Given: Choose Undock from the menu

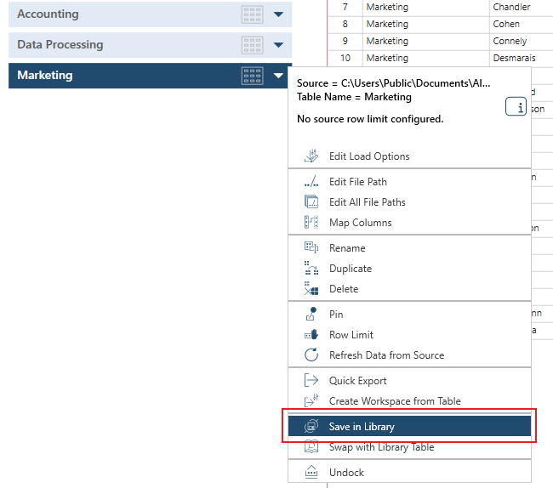Looking at the screenshot, I should 409,473.
